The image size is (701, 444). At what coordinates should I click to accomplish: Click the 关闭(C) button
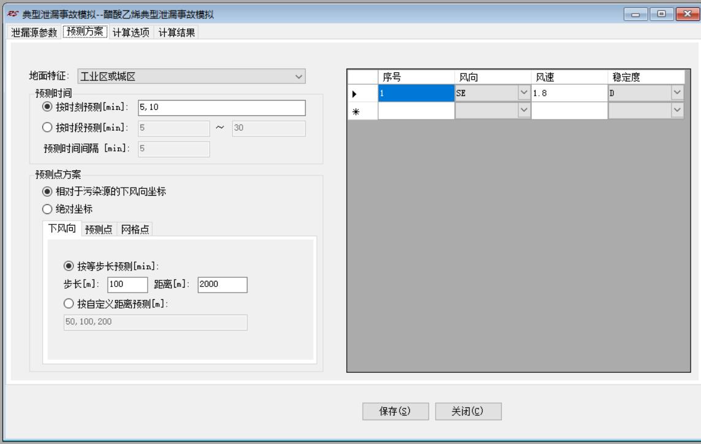(468, 411)
